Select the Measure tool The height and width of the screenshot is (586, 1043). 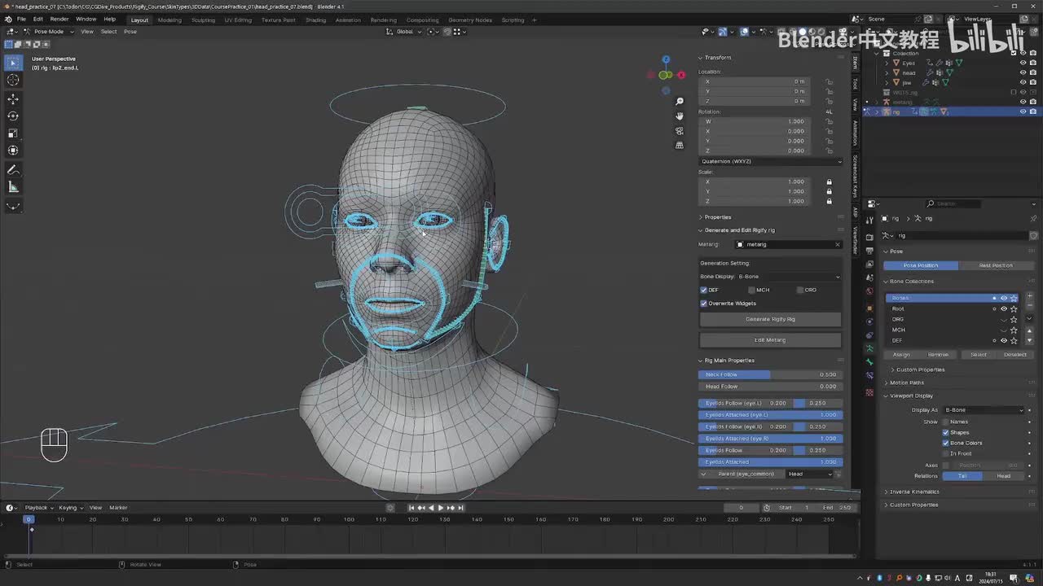point(13,187)
